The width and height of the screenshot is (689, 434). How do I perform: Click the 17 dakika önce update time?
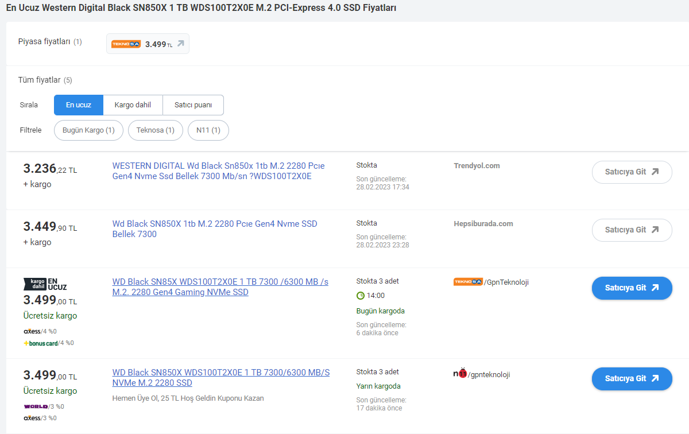[x=379, y=408]
